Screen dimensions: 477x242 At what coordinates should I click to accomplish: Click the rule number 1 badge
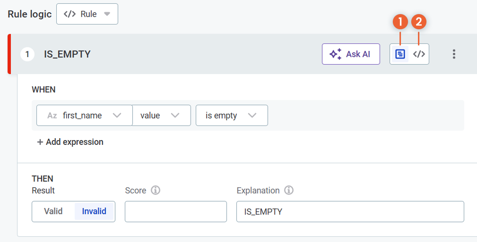pos(27,54)
